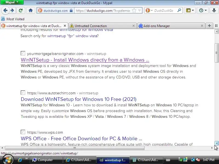This screenshot has height=164, width=219.
Task: Expand the quick launch chevron
Action: tap(26, 159)
